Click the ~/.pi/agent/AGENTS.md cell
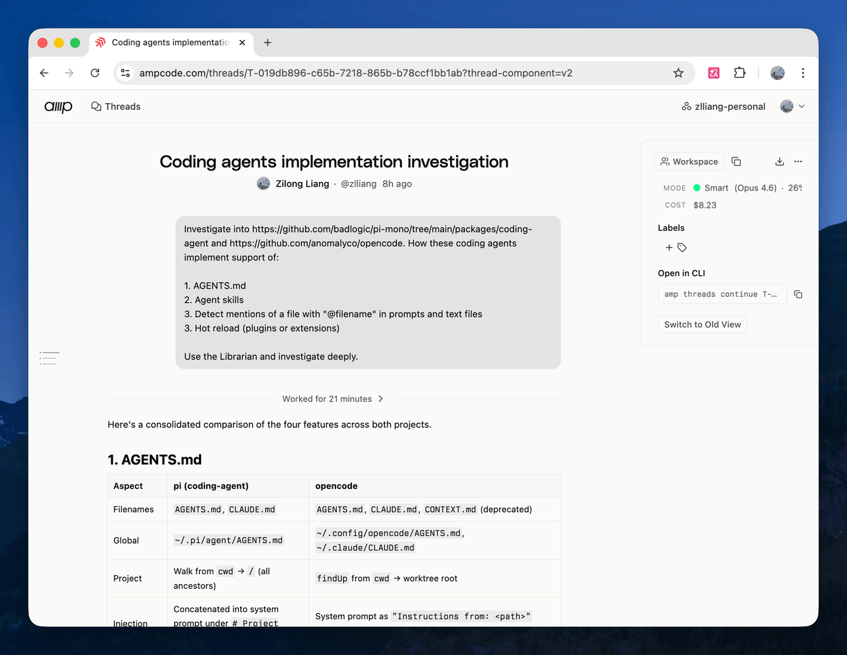Viewport: 847px width, 655px height. 229,541
